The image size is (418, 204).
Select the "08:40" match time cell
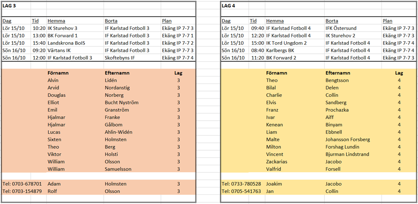tap(257, 50)
